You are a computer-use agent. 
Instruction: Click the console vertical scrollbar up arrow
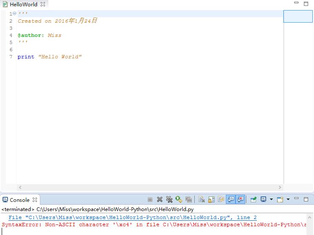point(310,217)
